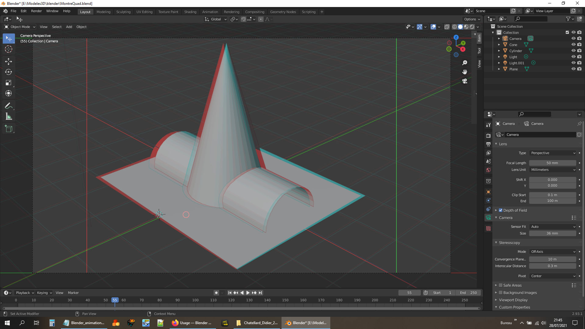The height and width of the screenshot is (329, 585).
Task: Hide the Cone object in outliner
Action: (x=573, y=45)
